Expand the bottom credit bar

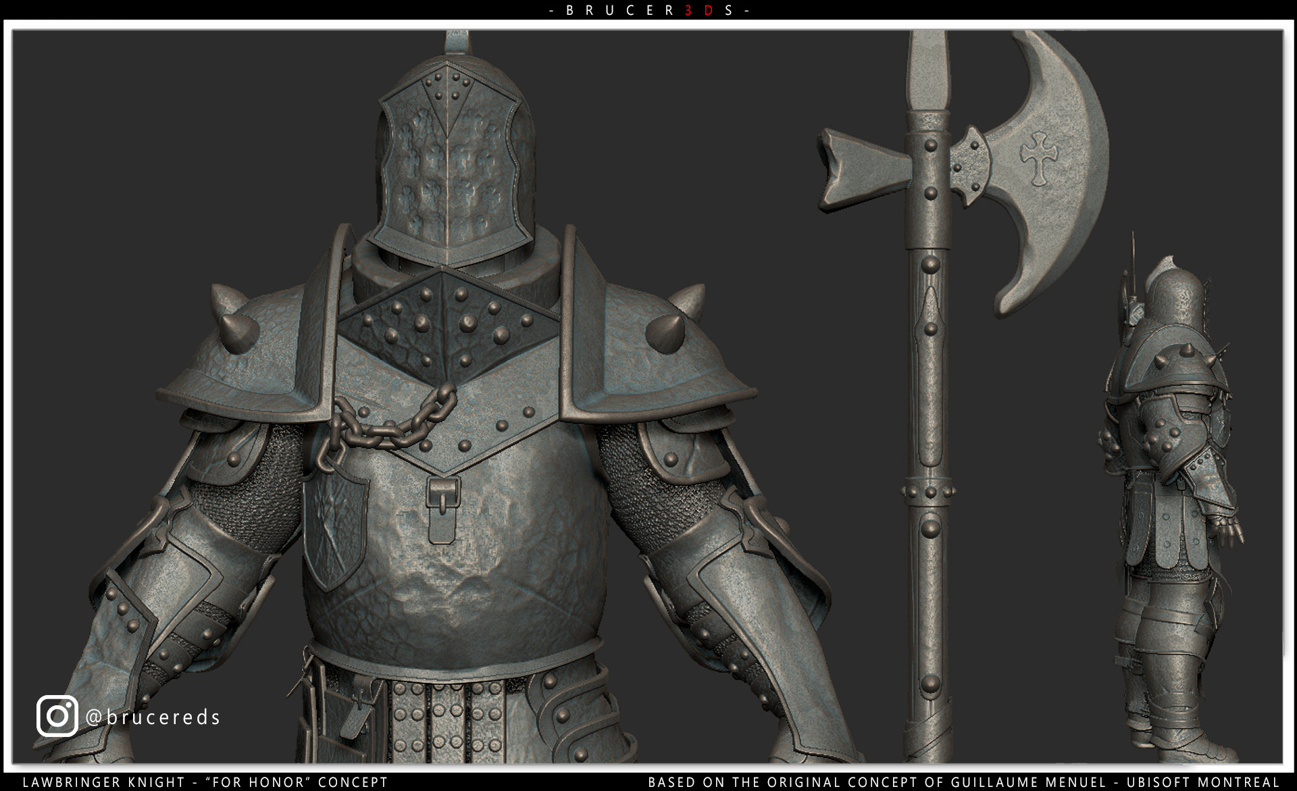point(648,782)
